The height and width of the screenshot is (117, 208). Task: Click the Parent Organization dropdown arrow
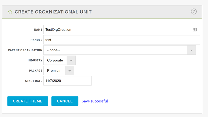click(191, 50)
